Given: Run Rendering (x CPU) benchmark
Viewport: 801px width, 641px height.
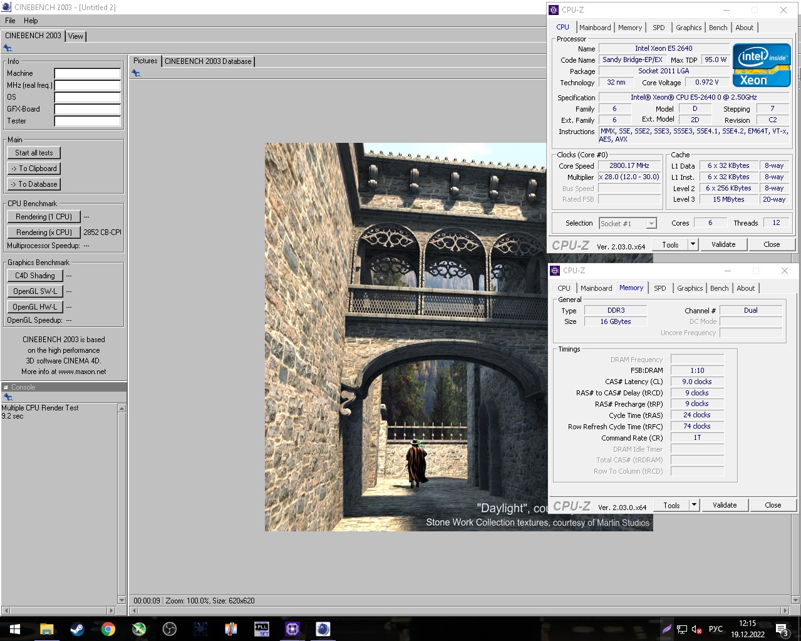Looking at the screenshot, I should 44,232.
